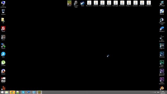The height and width of the screenshot is (94, 167).
Task: Launch the PuTTY shortcut
Action: 3,38
